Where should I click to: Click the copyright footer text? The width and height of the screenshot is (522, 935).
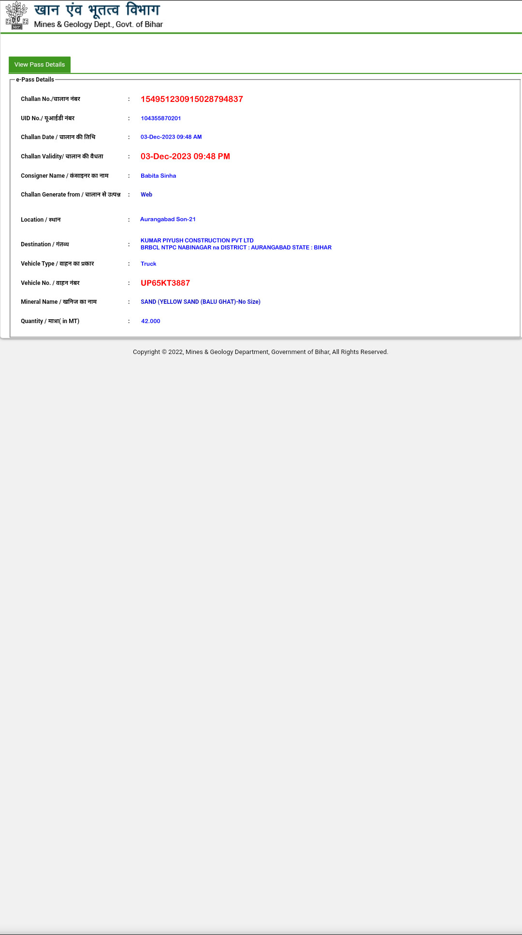click(261, 352)
